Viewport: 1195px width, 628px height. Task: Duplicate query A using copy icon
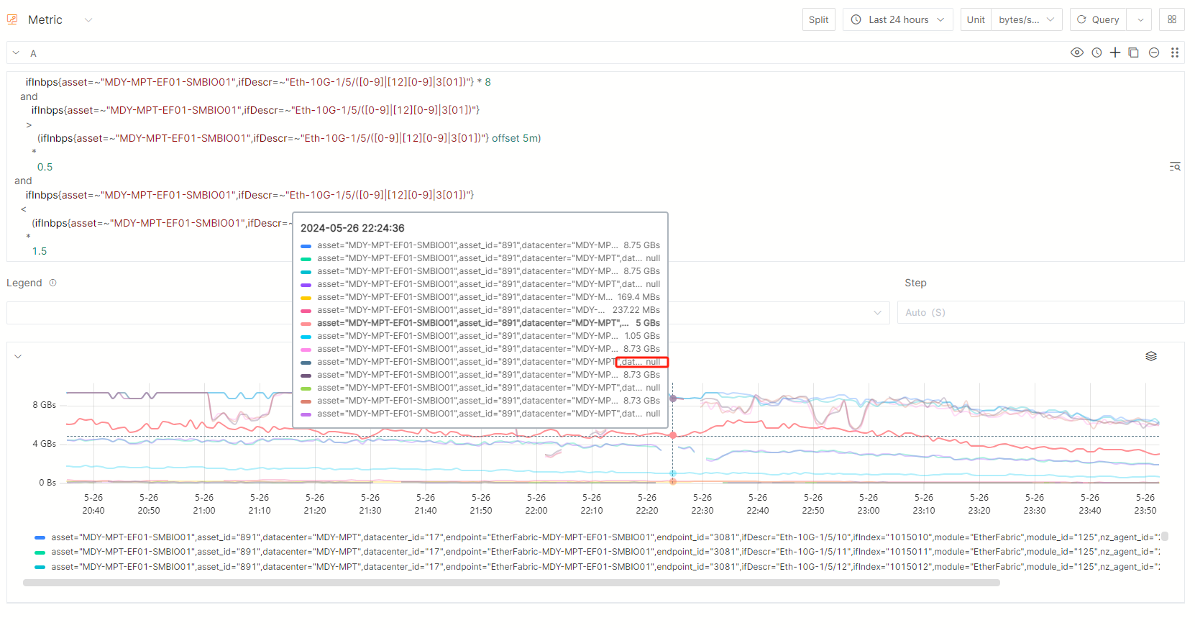[1134, 53]
